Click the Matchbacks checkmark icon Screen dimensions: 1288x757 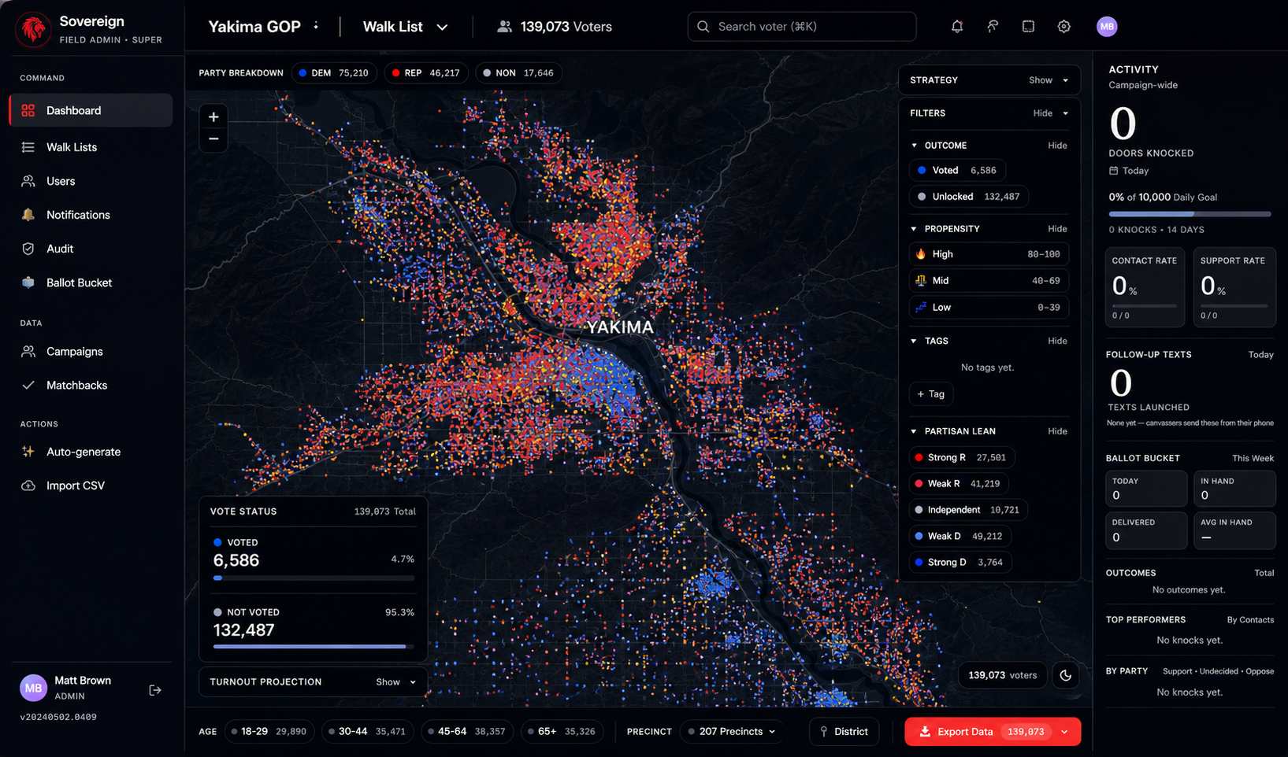pos(28,386)
